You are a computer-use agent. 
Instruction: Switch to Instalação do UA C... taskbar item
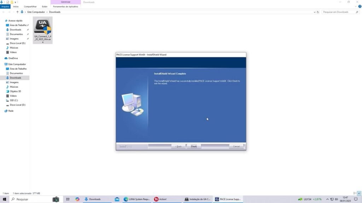pos(198,199)
